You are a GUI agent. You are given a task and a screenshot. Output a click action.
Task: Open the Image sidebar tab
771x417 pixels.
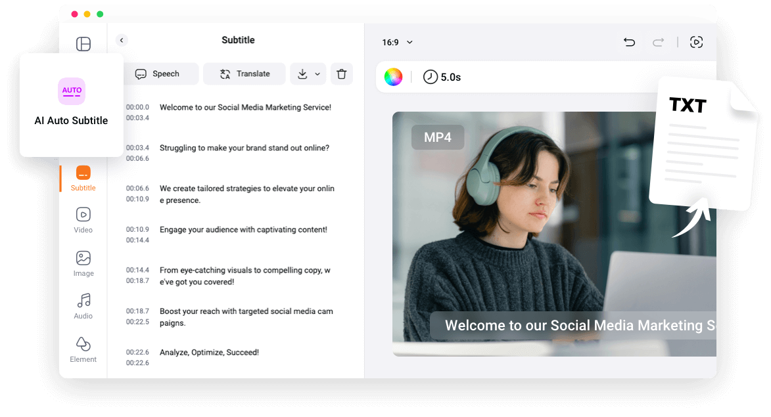pos(83,264)
